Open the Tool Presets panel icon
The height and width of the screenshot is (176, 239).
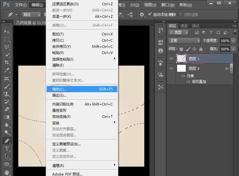(x=161, y=87)
